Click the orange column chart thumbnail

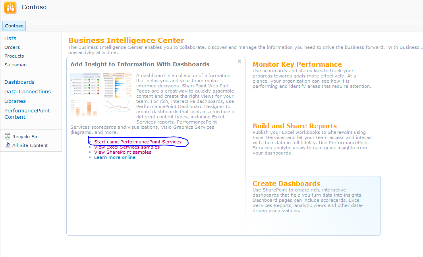(x=84, y=108)
